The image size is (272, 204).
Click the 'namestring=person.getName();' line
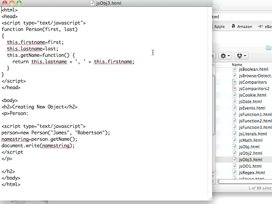(40, 139)
